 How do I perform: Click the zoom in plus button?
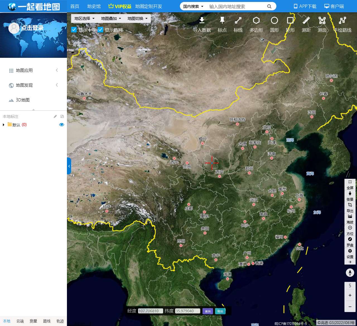350,295
